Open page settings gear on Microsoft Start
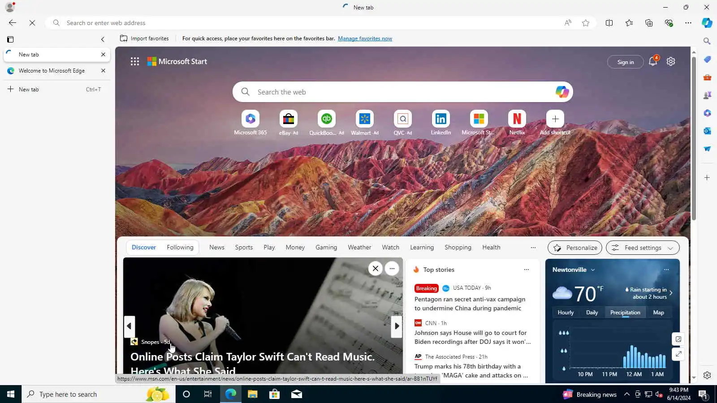This screenshot has height=403, width=717. [671, 61]
